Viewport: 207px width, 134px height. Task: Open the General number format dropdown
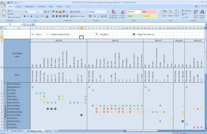pos(105,12)
